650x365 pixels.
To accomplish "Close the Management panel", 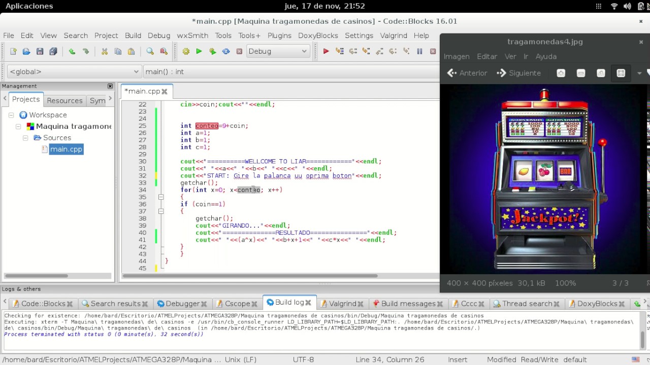I will point(110,86).
